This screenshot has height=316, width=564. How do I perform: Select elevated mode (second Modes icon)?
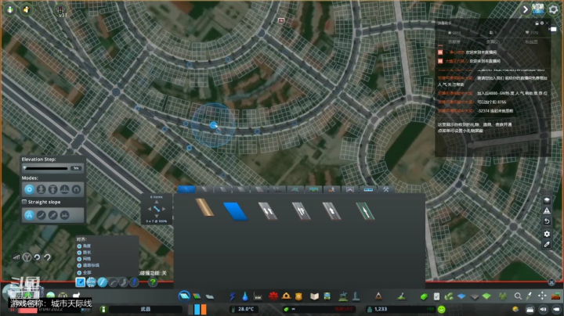[41, 189]
